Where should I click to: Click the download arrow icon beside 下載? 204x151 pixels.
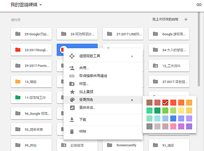pos(72,119)
